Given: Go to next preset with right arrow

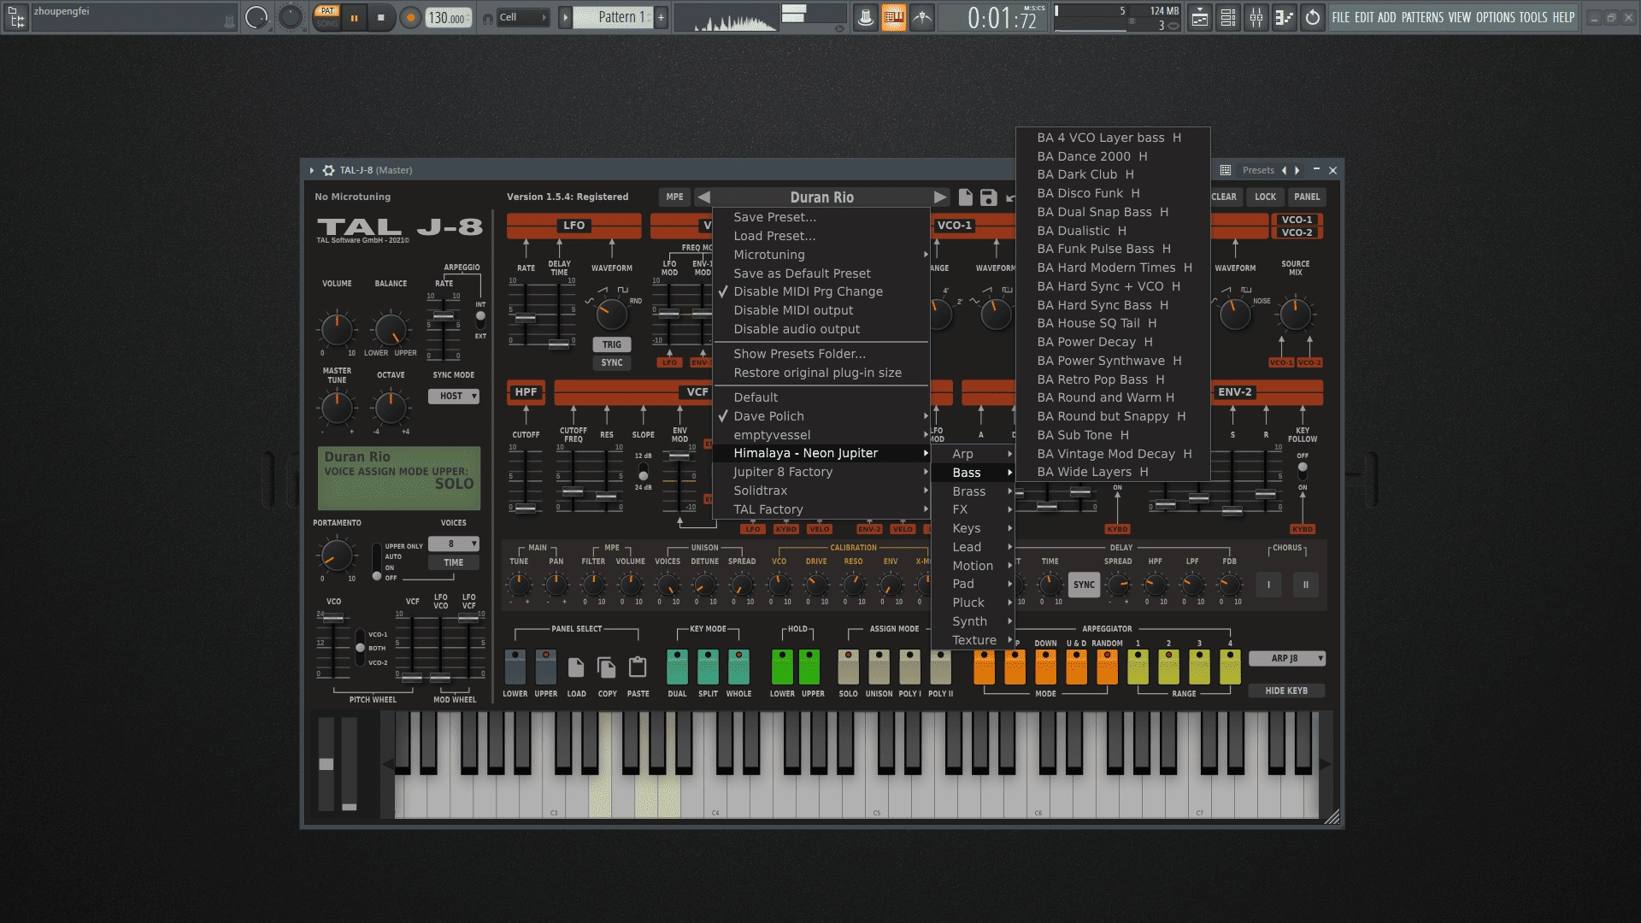Looking at the screenshot, I should pyautogui.click(x=940, y=197).
